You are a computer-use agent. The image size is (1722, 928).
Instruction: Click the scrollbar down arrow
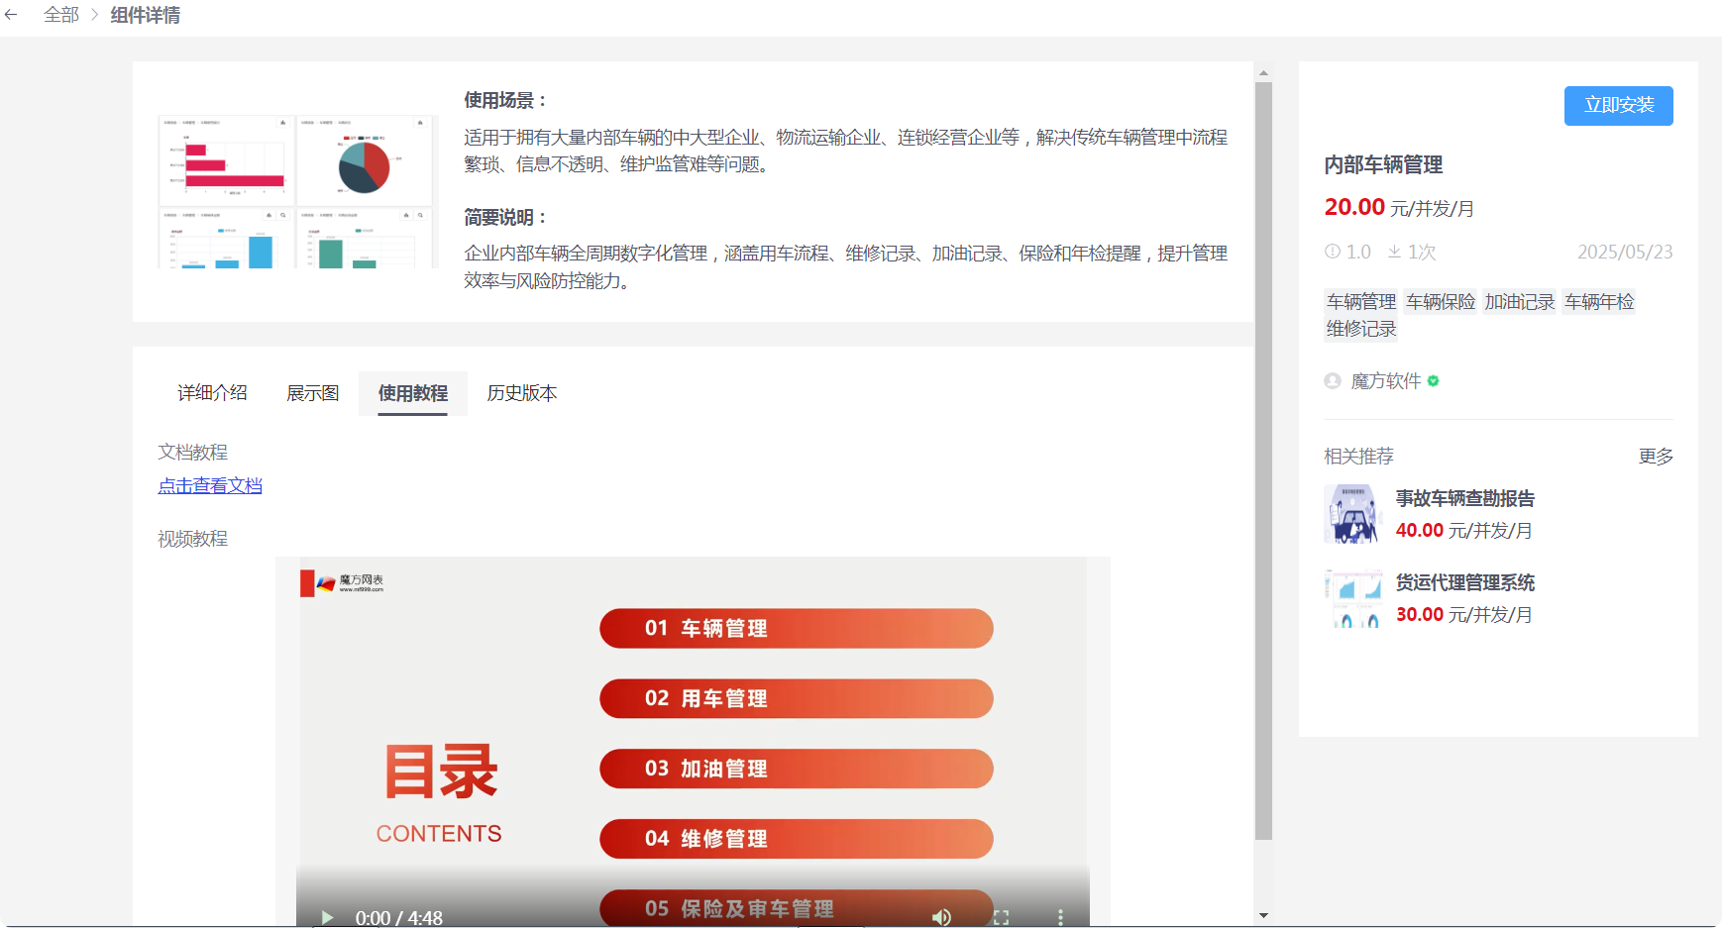(1263, 915)
